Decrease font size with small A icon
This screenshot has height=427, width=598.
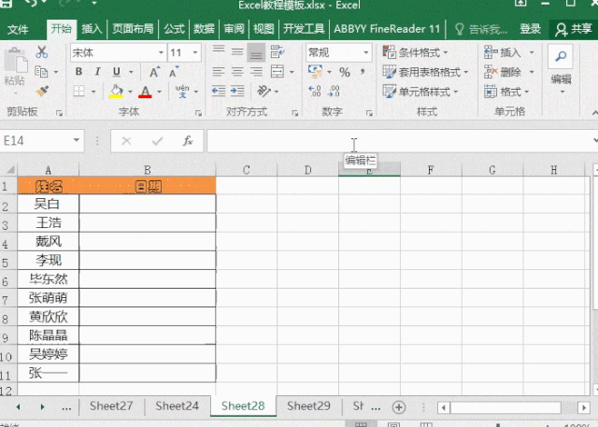coord(174,72)
